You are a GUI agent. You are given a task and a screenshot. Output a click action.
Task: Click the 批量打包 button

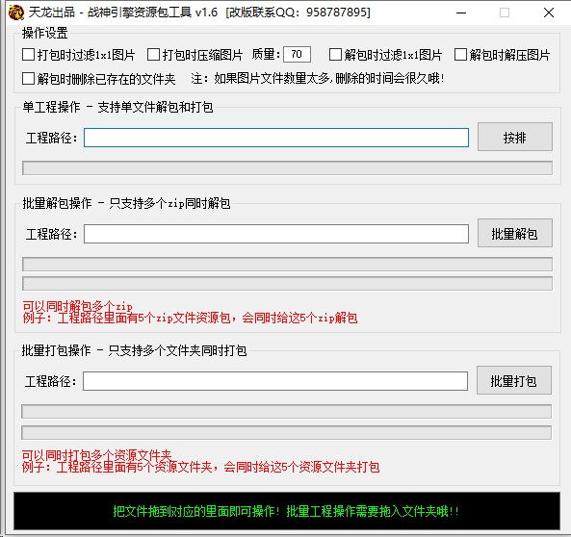tap(514, 380)
